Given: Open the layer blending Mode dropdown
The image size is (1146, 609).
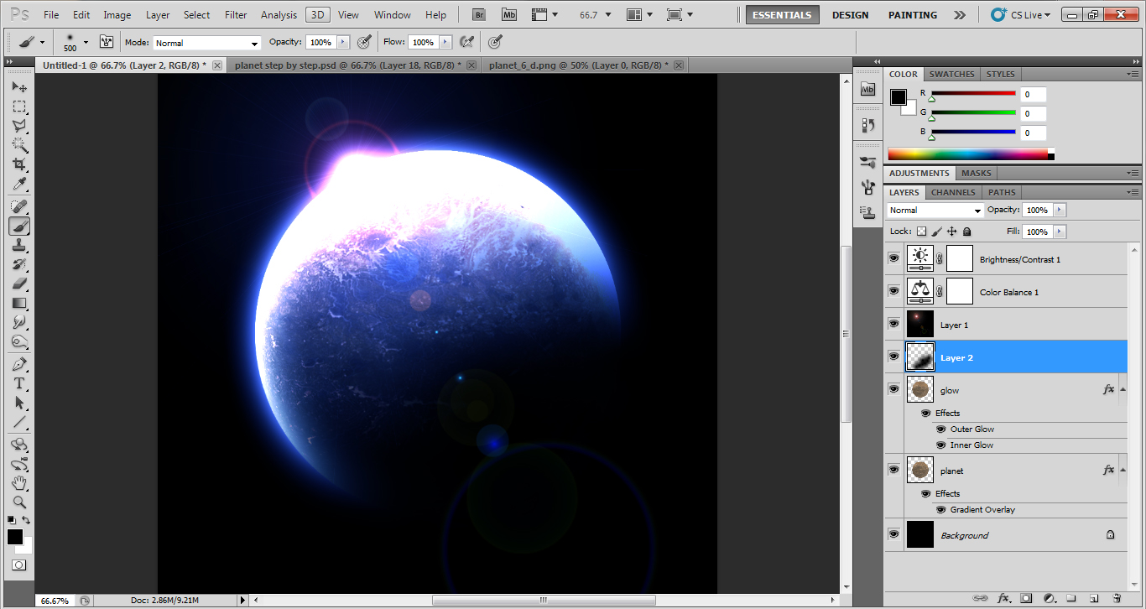Looking at the screenshot, I should pos(934,210).
